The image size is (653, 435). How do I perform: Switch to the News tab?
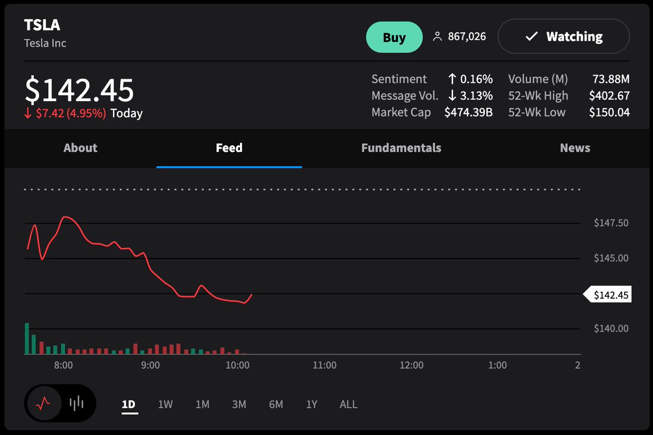575,148
